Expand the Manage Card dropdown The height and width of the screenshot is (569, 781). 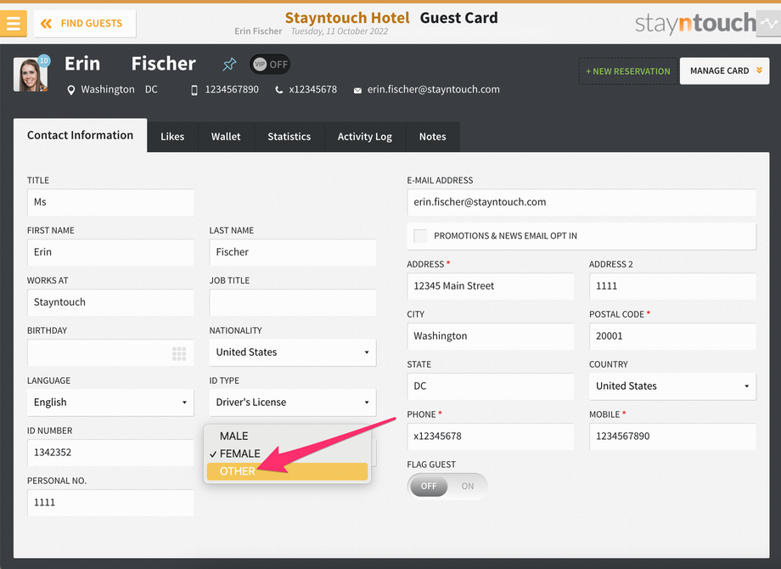pyautogui.click(x=724, y=70)
